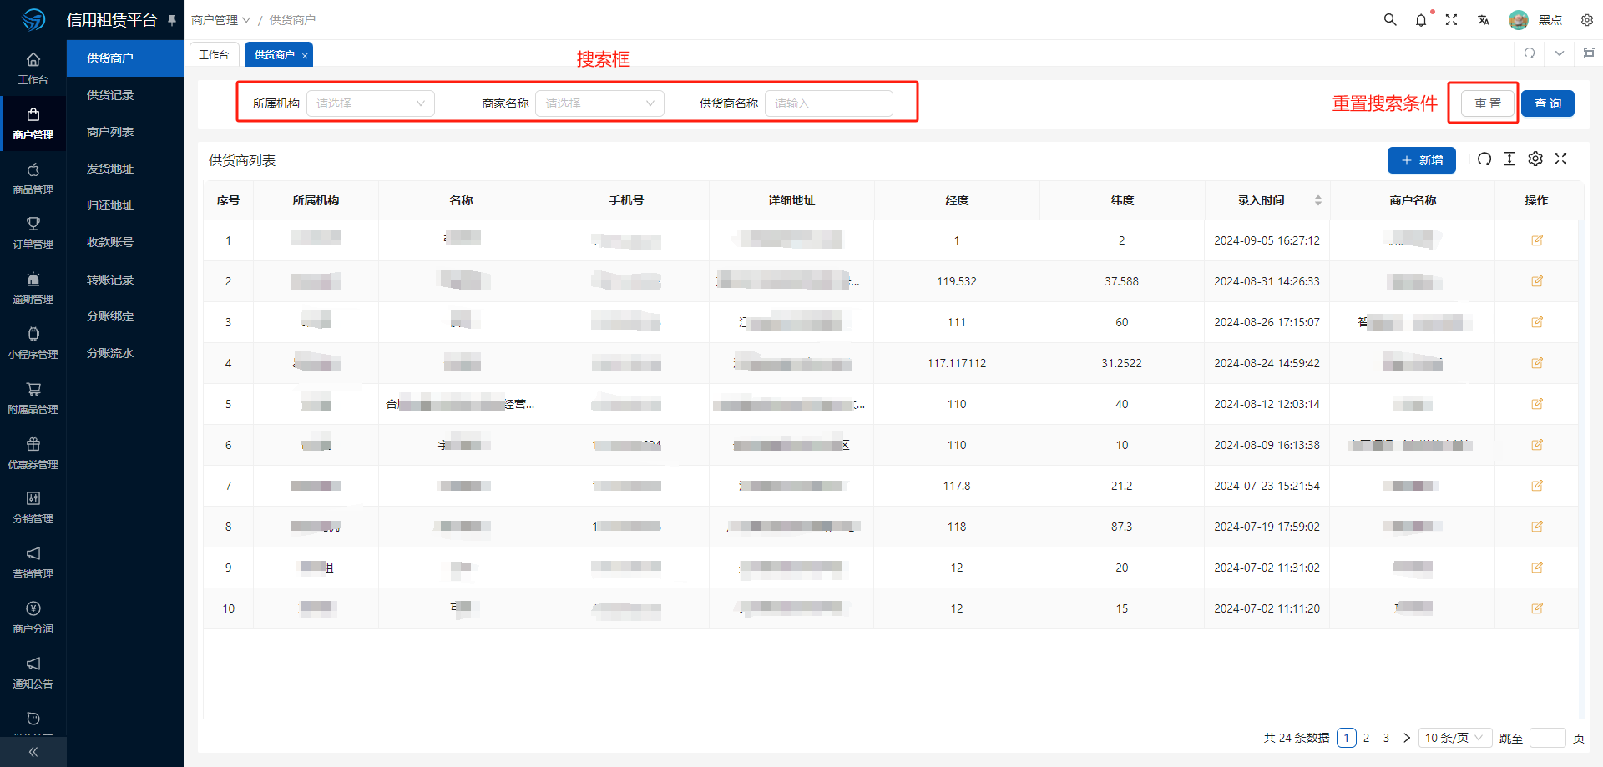Open the settings gear in top header
Viewport: 1603px width, 767px height.
(x=1587, y=19)
